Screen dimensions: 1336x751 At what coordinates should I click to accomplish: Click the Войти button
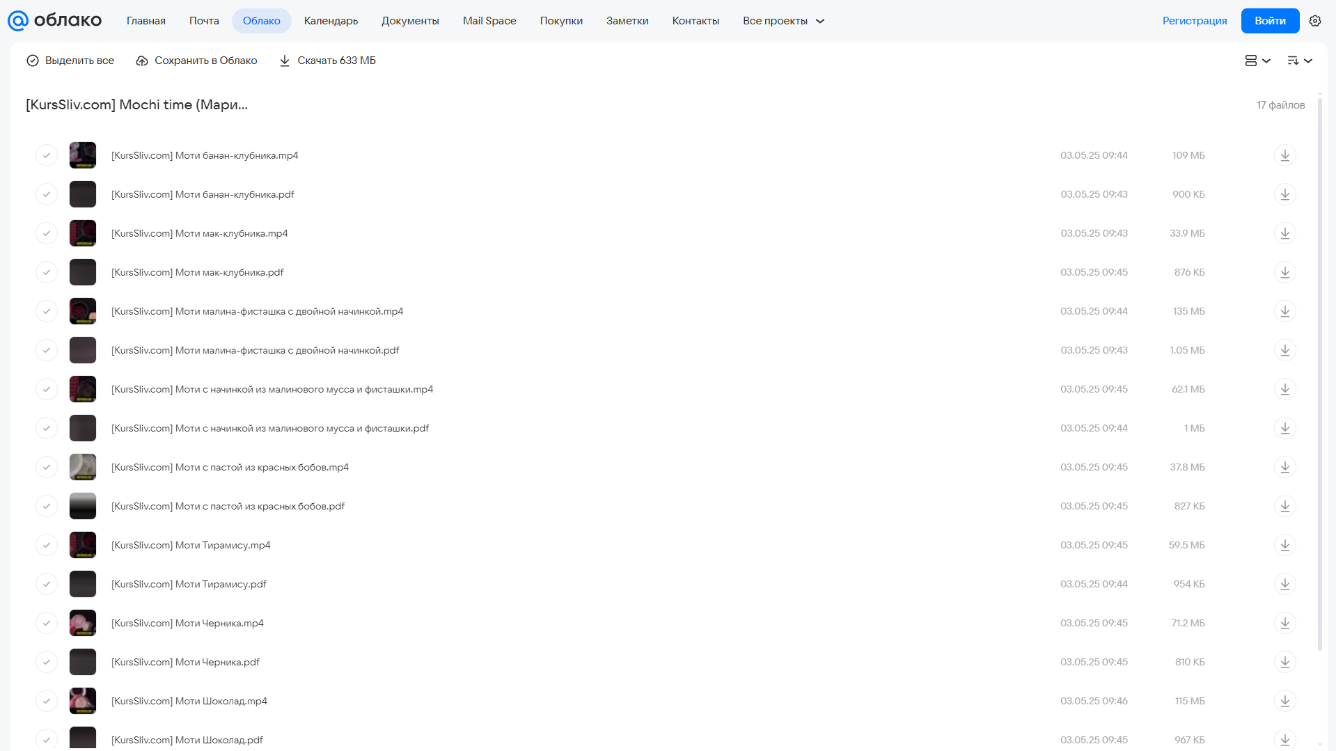(x=1270, y=21)
